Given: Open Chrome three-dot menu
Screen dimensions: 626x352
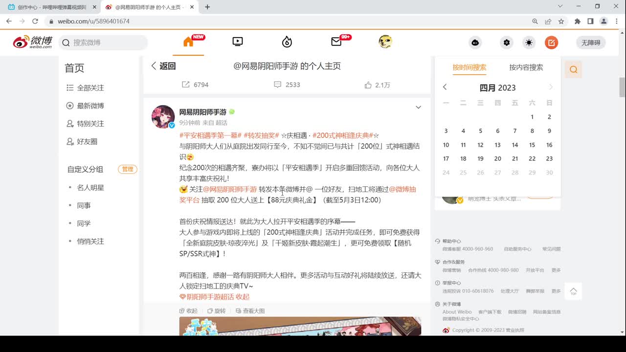Looking at the screenshot, I should 616,21.
